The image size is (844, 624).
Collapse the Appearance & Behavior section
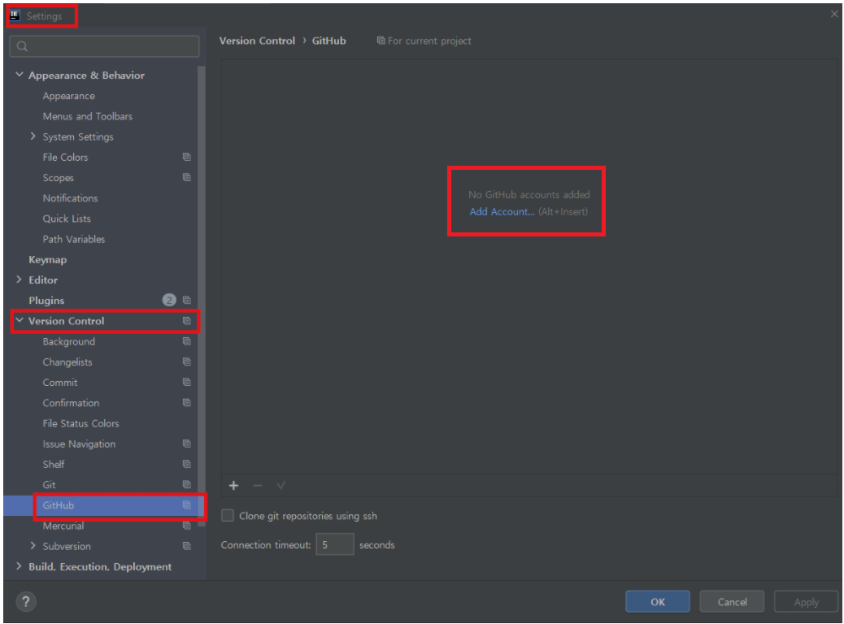point(20,75)
